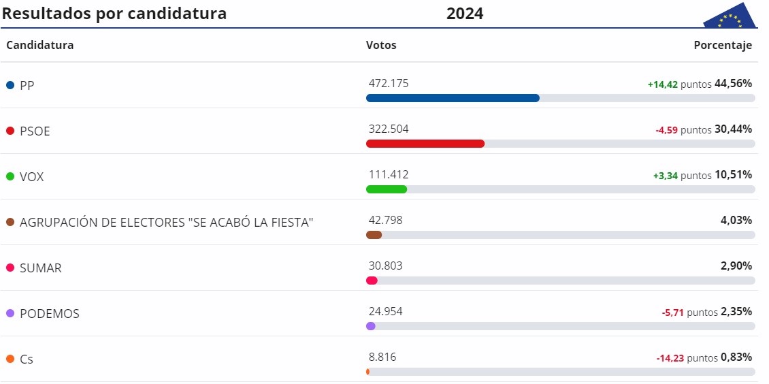Image resolution: width=769 pixels, height=384 pixels.
Task: Click the pink SUMAR party dot
Action: (x=10, y=268)
